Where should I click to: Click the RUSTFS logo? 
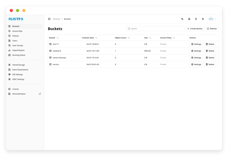coord(16,19)
